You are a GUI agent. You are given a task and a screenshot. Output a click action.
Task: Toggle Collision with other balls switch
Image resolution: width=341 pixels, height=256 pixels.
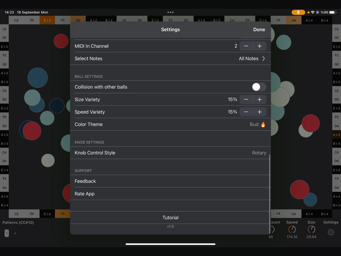point(259,87)
